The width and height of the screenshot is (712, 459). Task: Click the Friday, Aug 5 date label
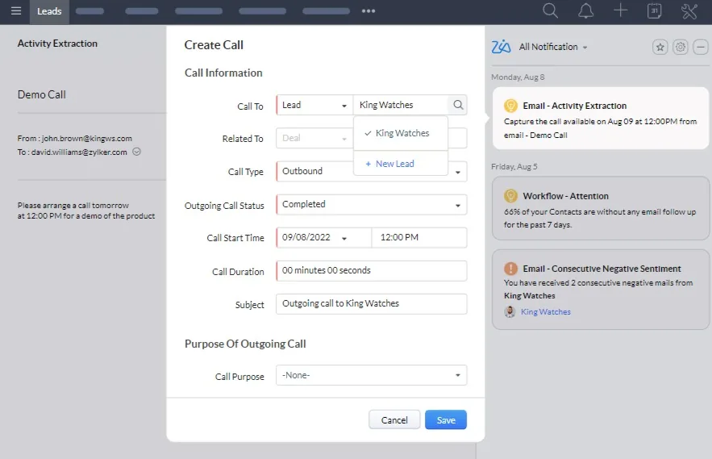click(514, 167)
